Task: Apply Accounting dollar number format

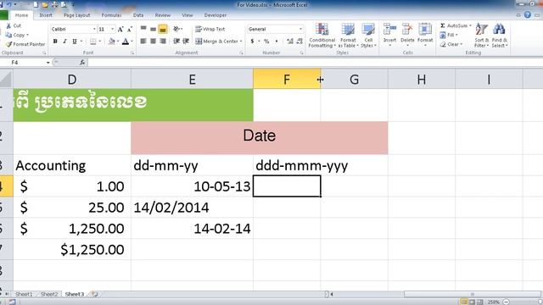Action: 252,42
